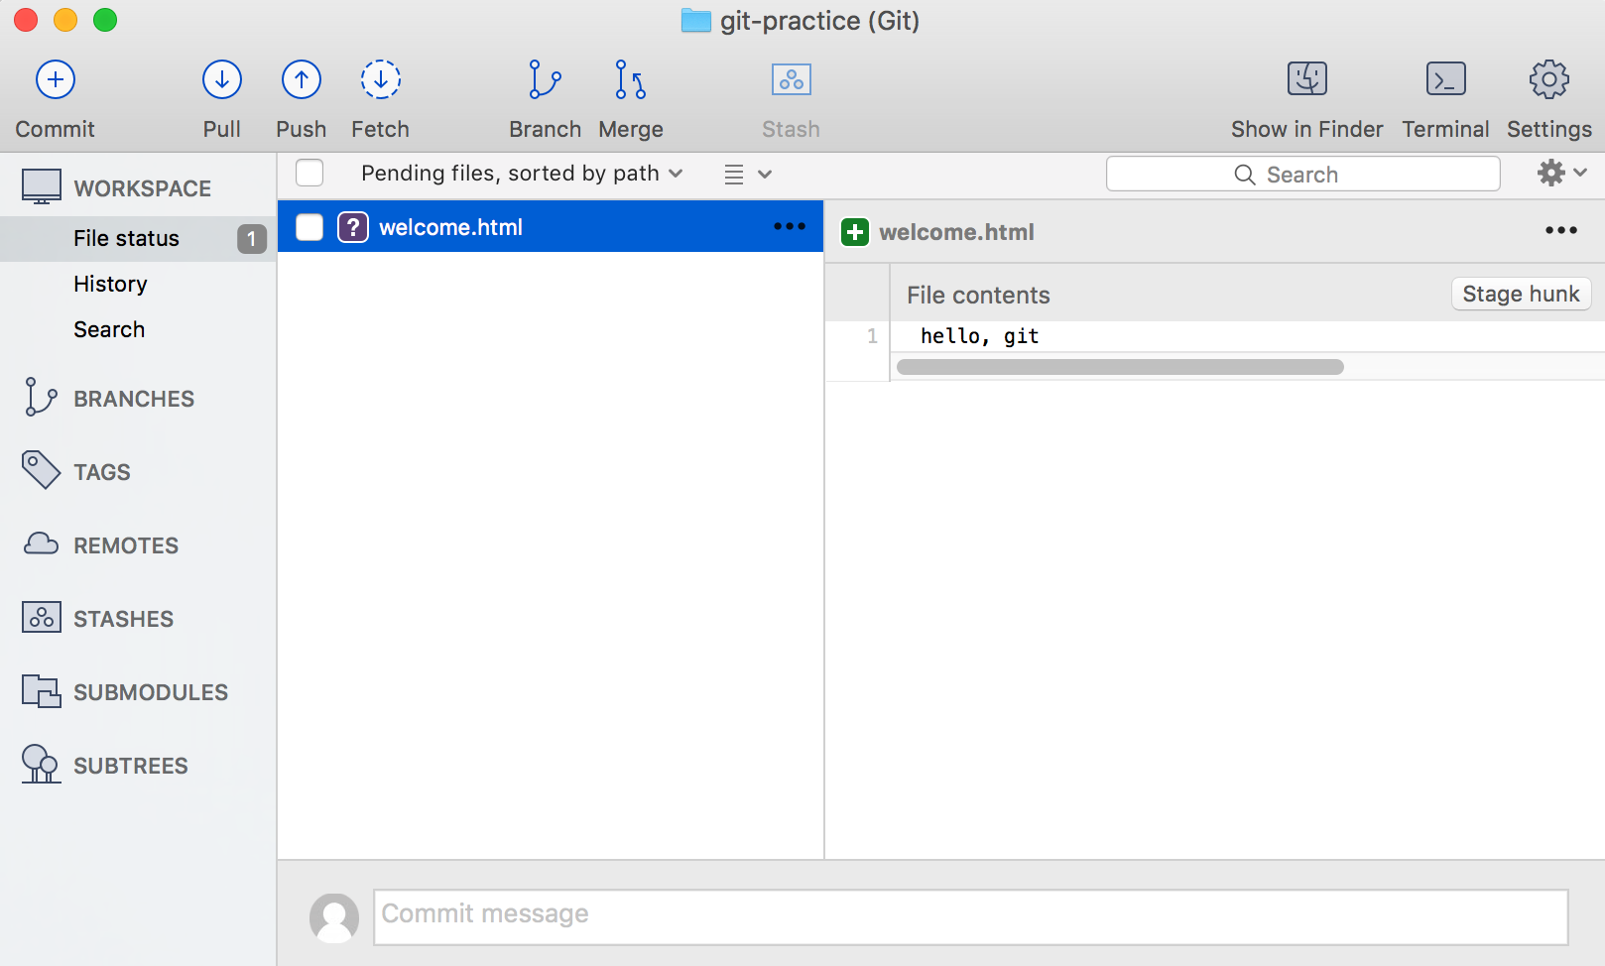Check the select-all pending files checkbox
The image size is (1605, 966).
(x=309, y=174)
